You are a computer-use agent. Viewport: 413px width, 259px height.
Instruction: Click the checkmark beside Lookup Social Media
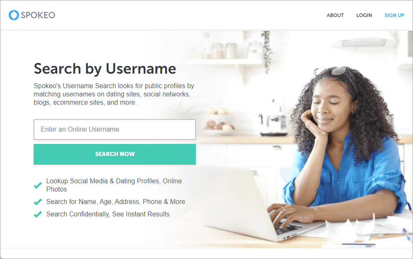point(38,185)
